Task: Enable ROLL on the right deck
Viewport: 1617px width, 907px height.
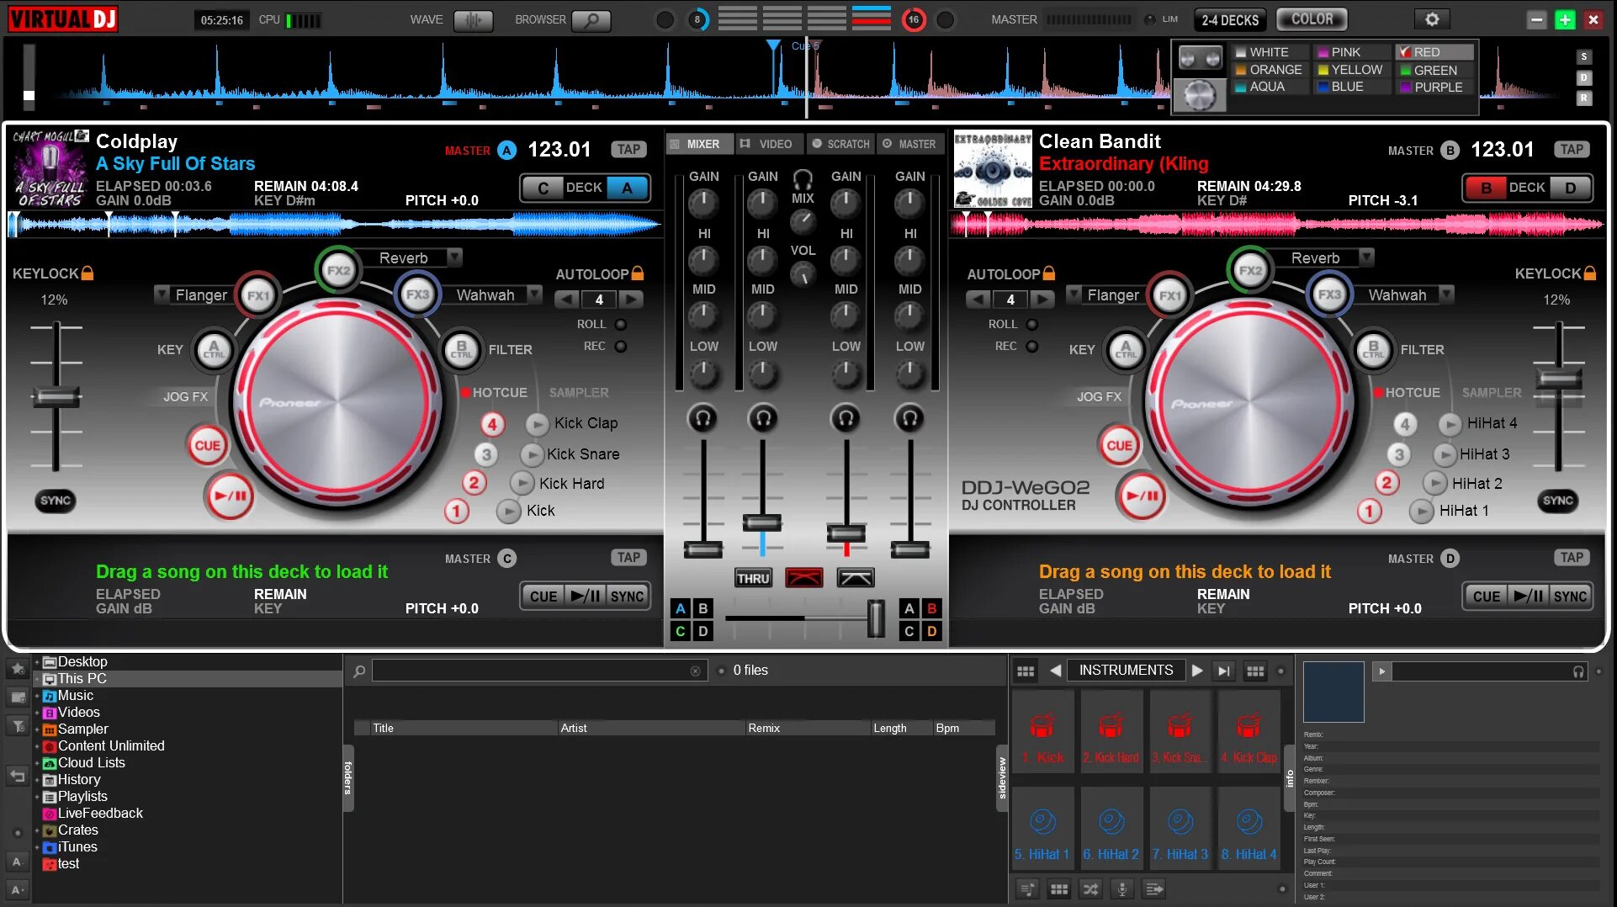Action: [1032, 325]
